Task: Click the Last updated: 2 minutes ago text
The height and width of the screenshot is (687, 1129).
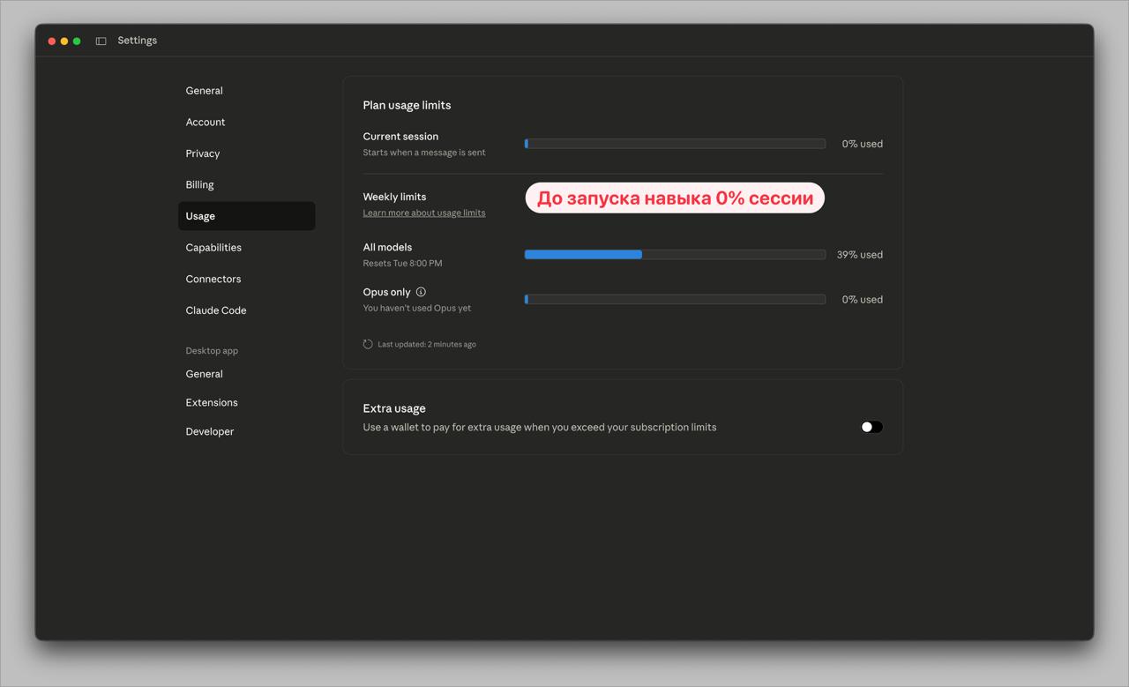Action: (427, 345)
